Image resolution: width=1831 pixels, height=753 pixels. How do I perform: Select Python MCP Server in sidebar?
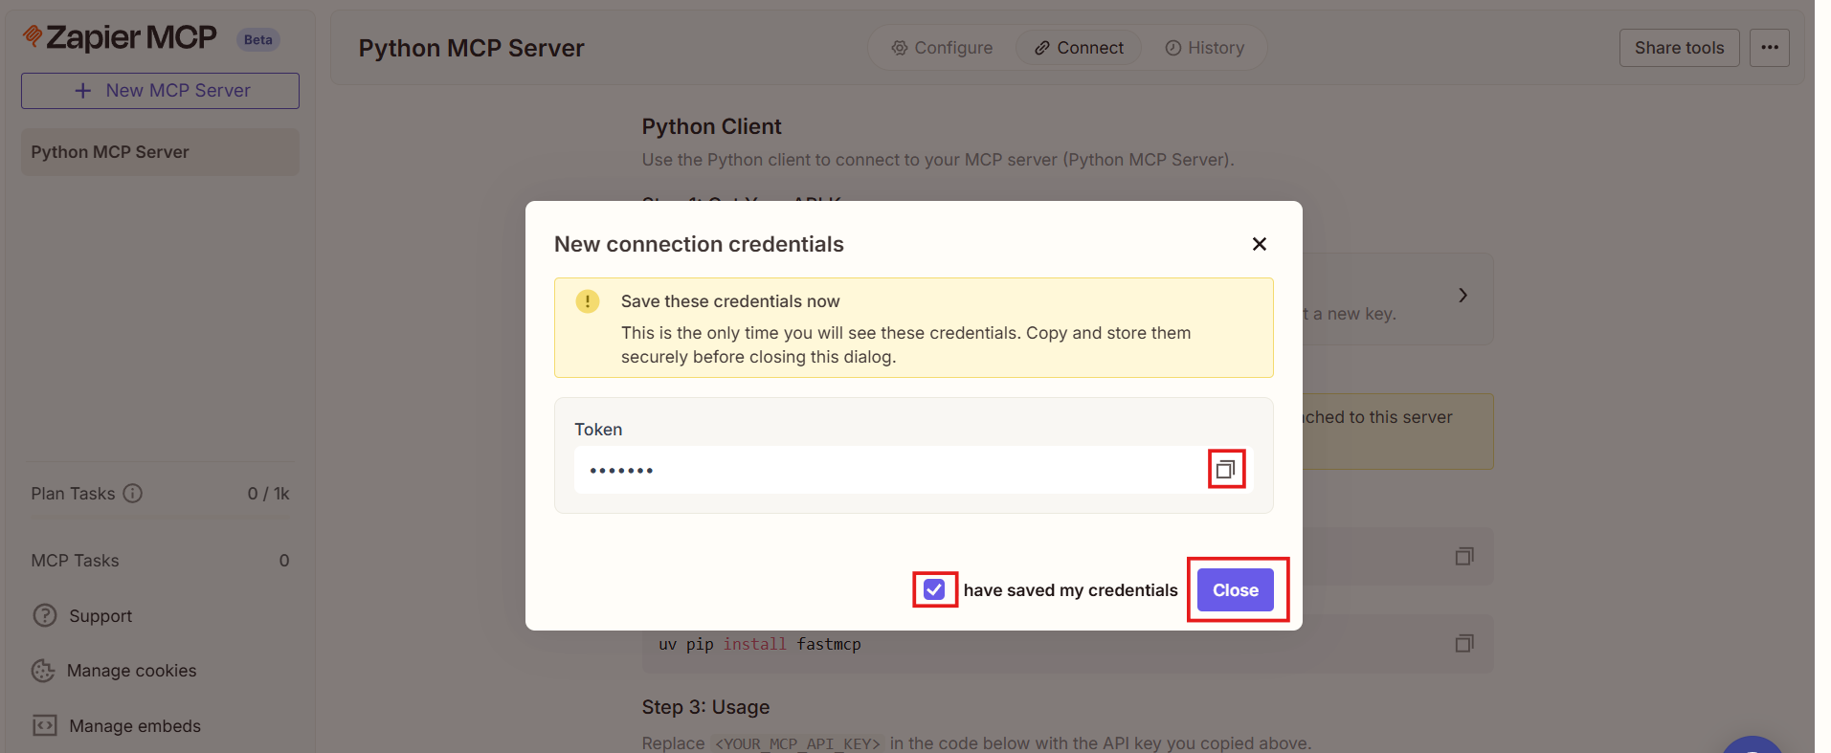coord(160,152)
